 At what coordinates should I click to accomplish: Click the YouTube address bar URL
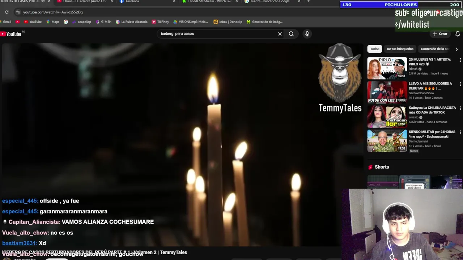(x=53, y=12)
